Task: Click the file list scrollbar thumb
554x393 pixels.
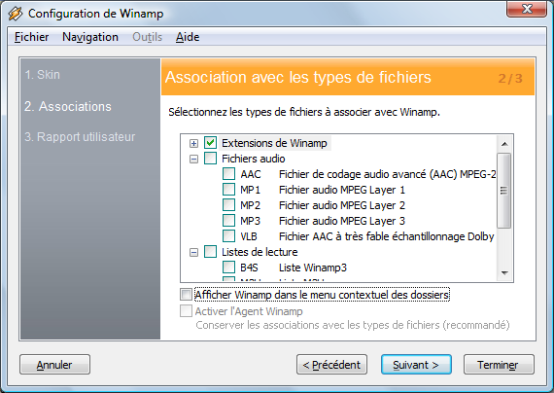Action: [x=504, y=191]
